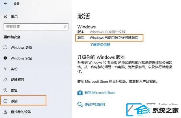Viewport: 181px width, 118px height.
Task: Open the 了解更多信息 link
Action: pyautogui.click(x=100, y=44)
